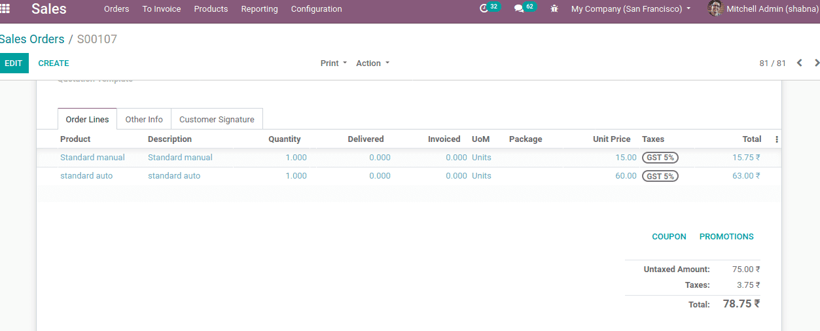This screenshot has width=820, height=331.
Task: Open the Orders menu
Action: 116,9
